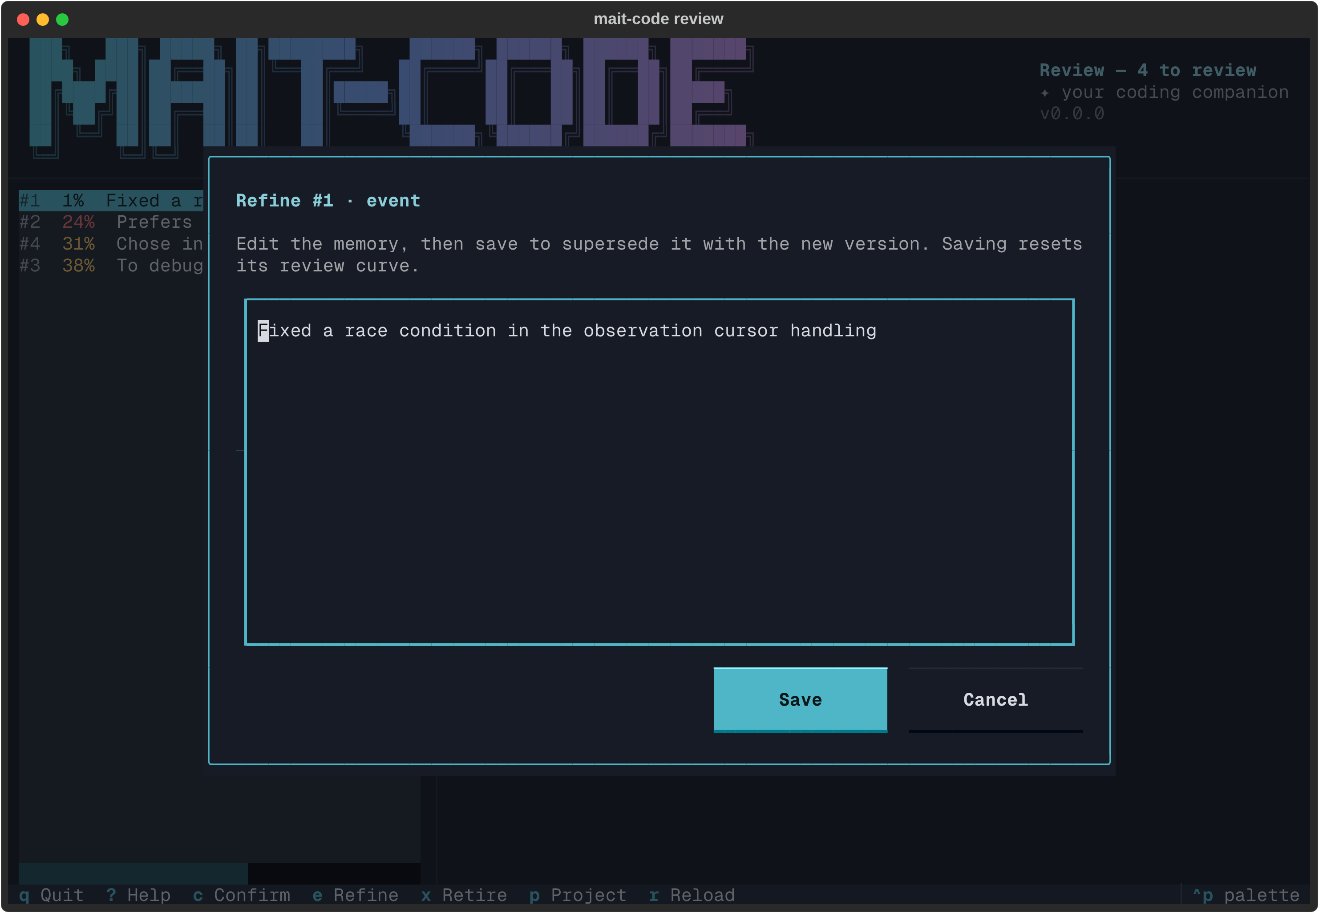Maximize the window with the green button
This screenshot has width=1319, height=913.
point(62,20)
